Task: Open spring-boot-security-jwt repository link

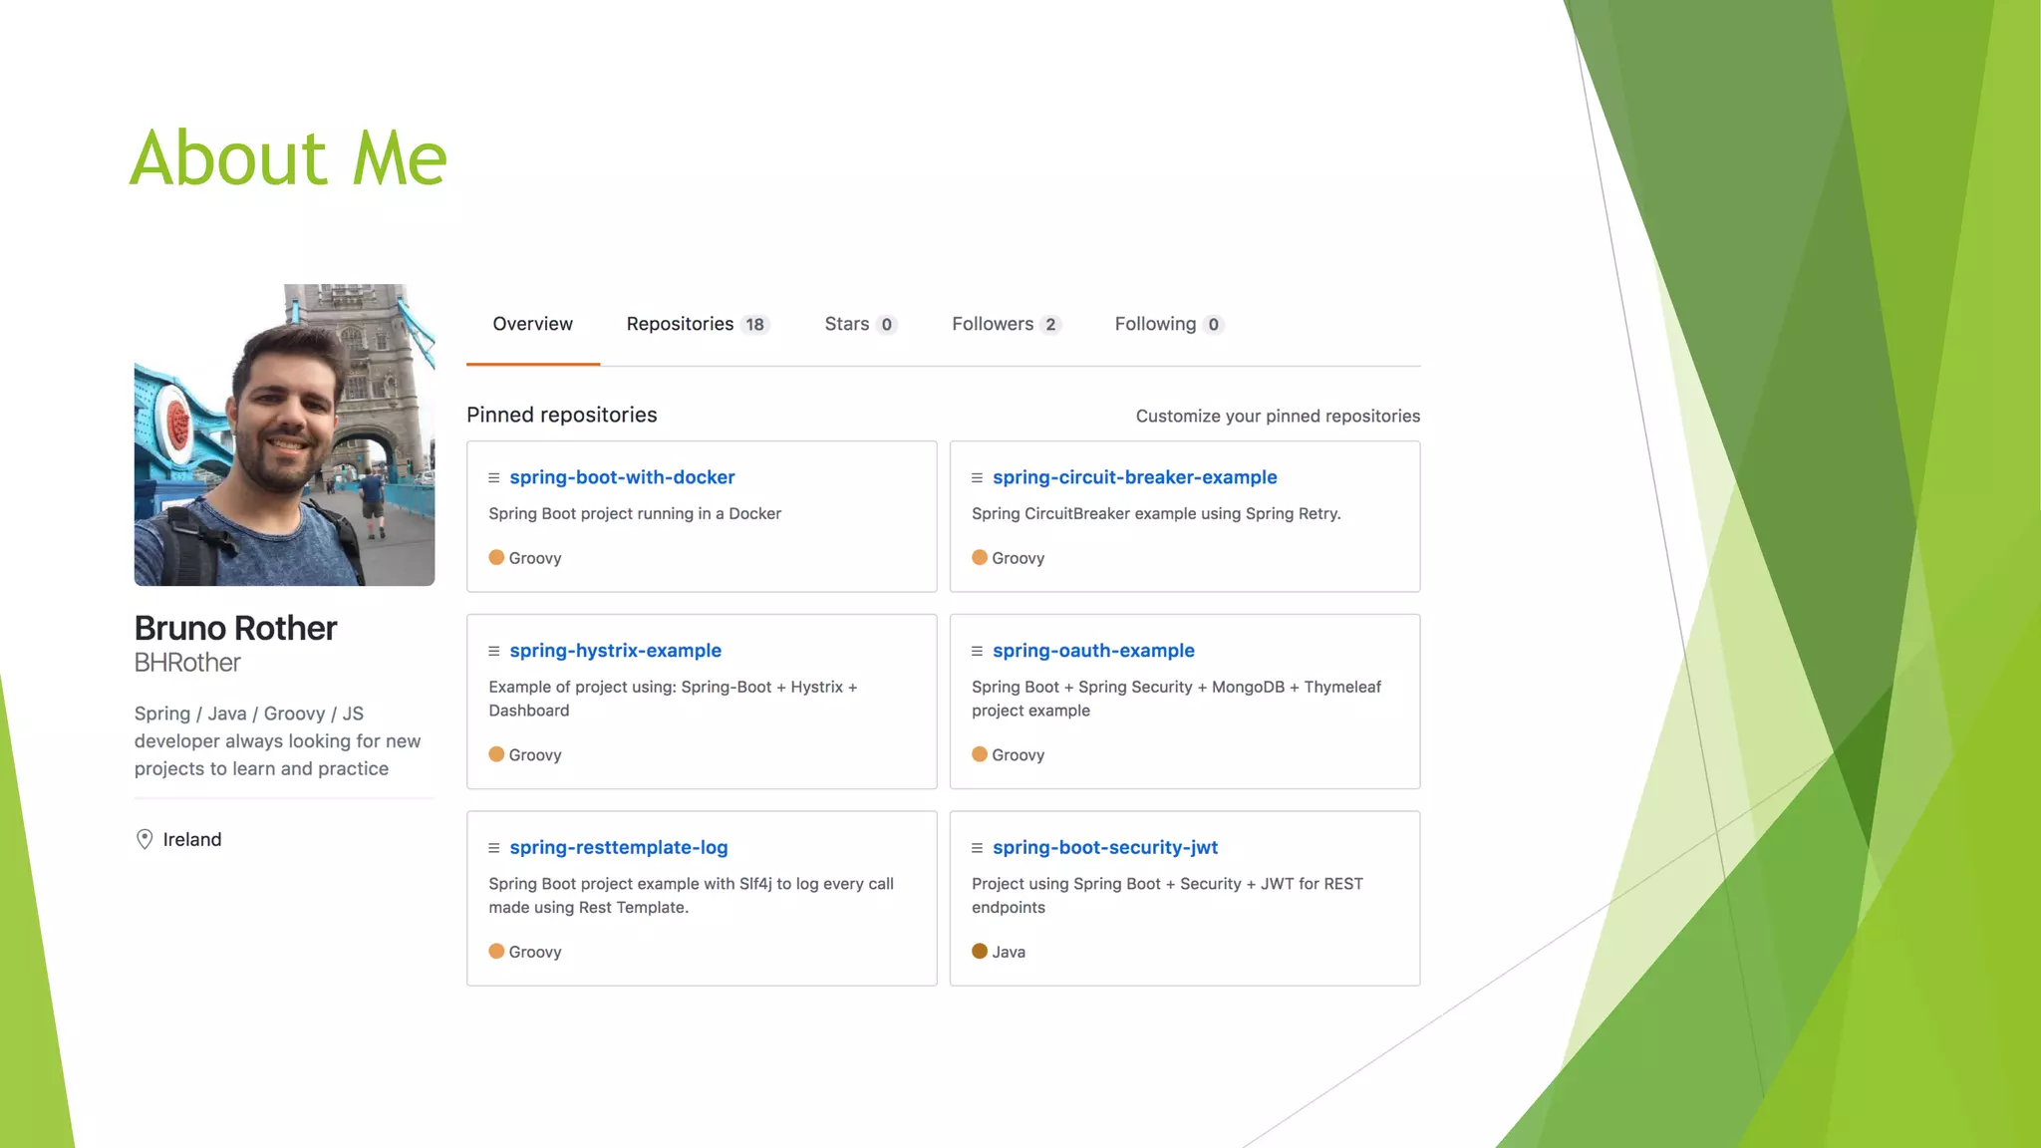Action: 1104,847
